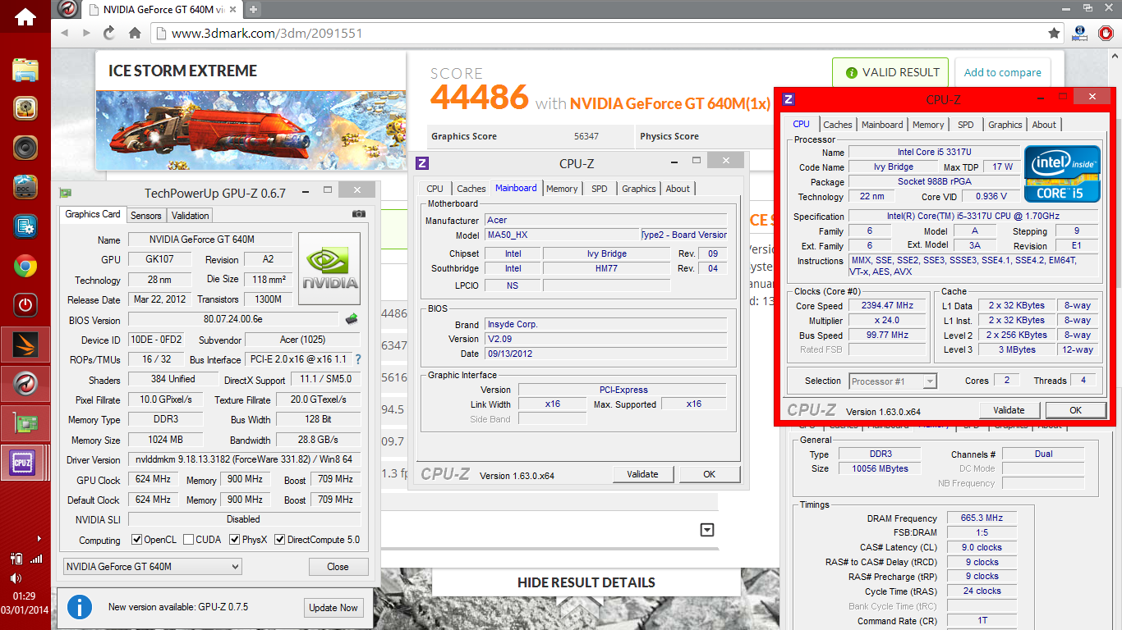Open About tab in the Mainboard CPU-Z window
Viewport: 1122px width, 630px height.
tap(678, 189)
